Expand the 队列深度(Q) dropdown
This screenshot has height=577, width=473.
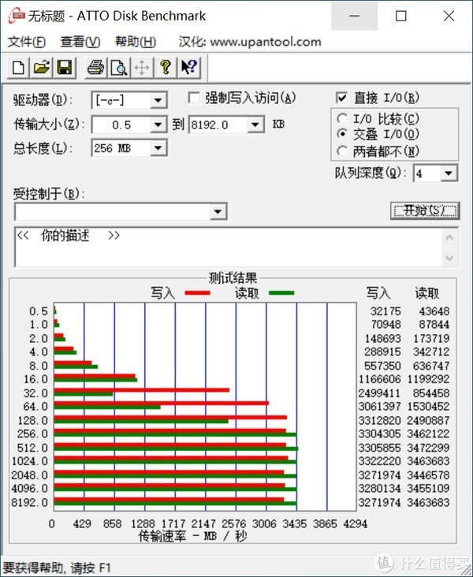[449, 173]
